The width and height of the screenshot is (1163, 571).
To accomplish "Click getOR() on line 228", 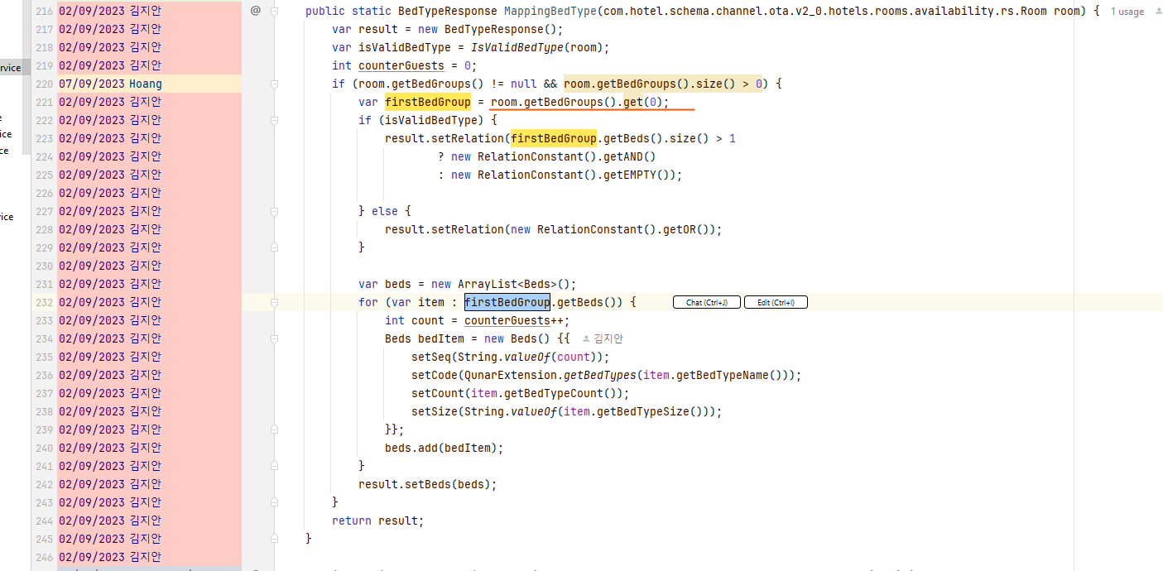I will [x=686, y=229].
